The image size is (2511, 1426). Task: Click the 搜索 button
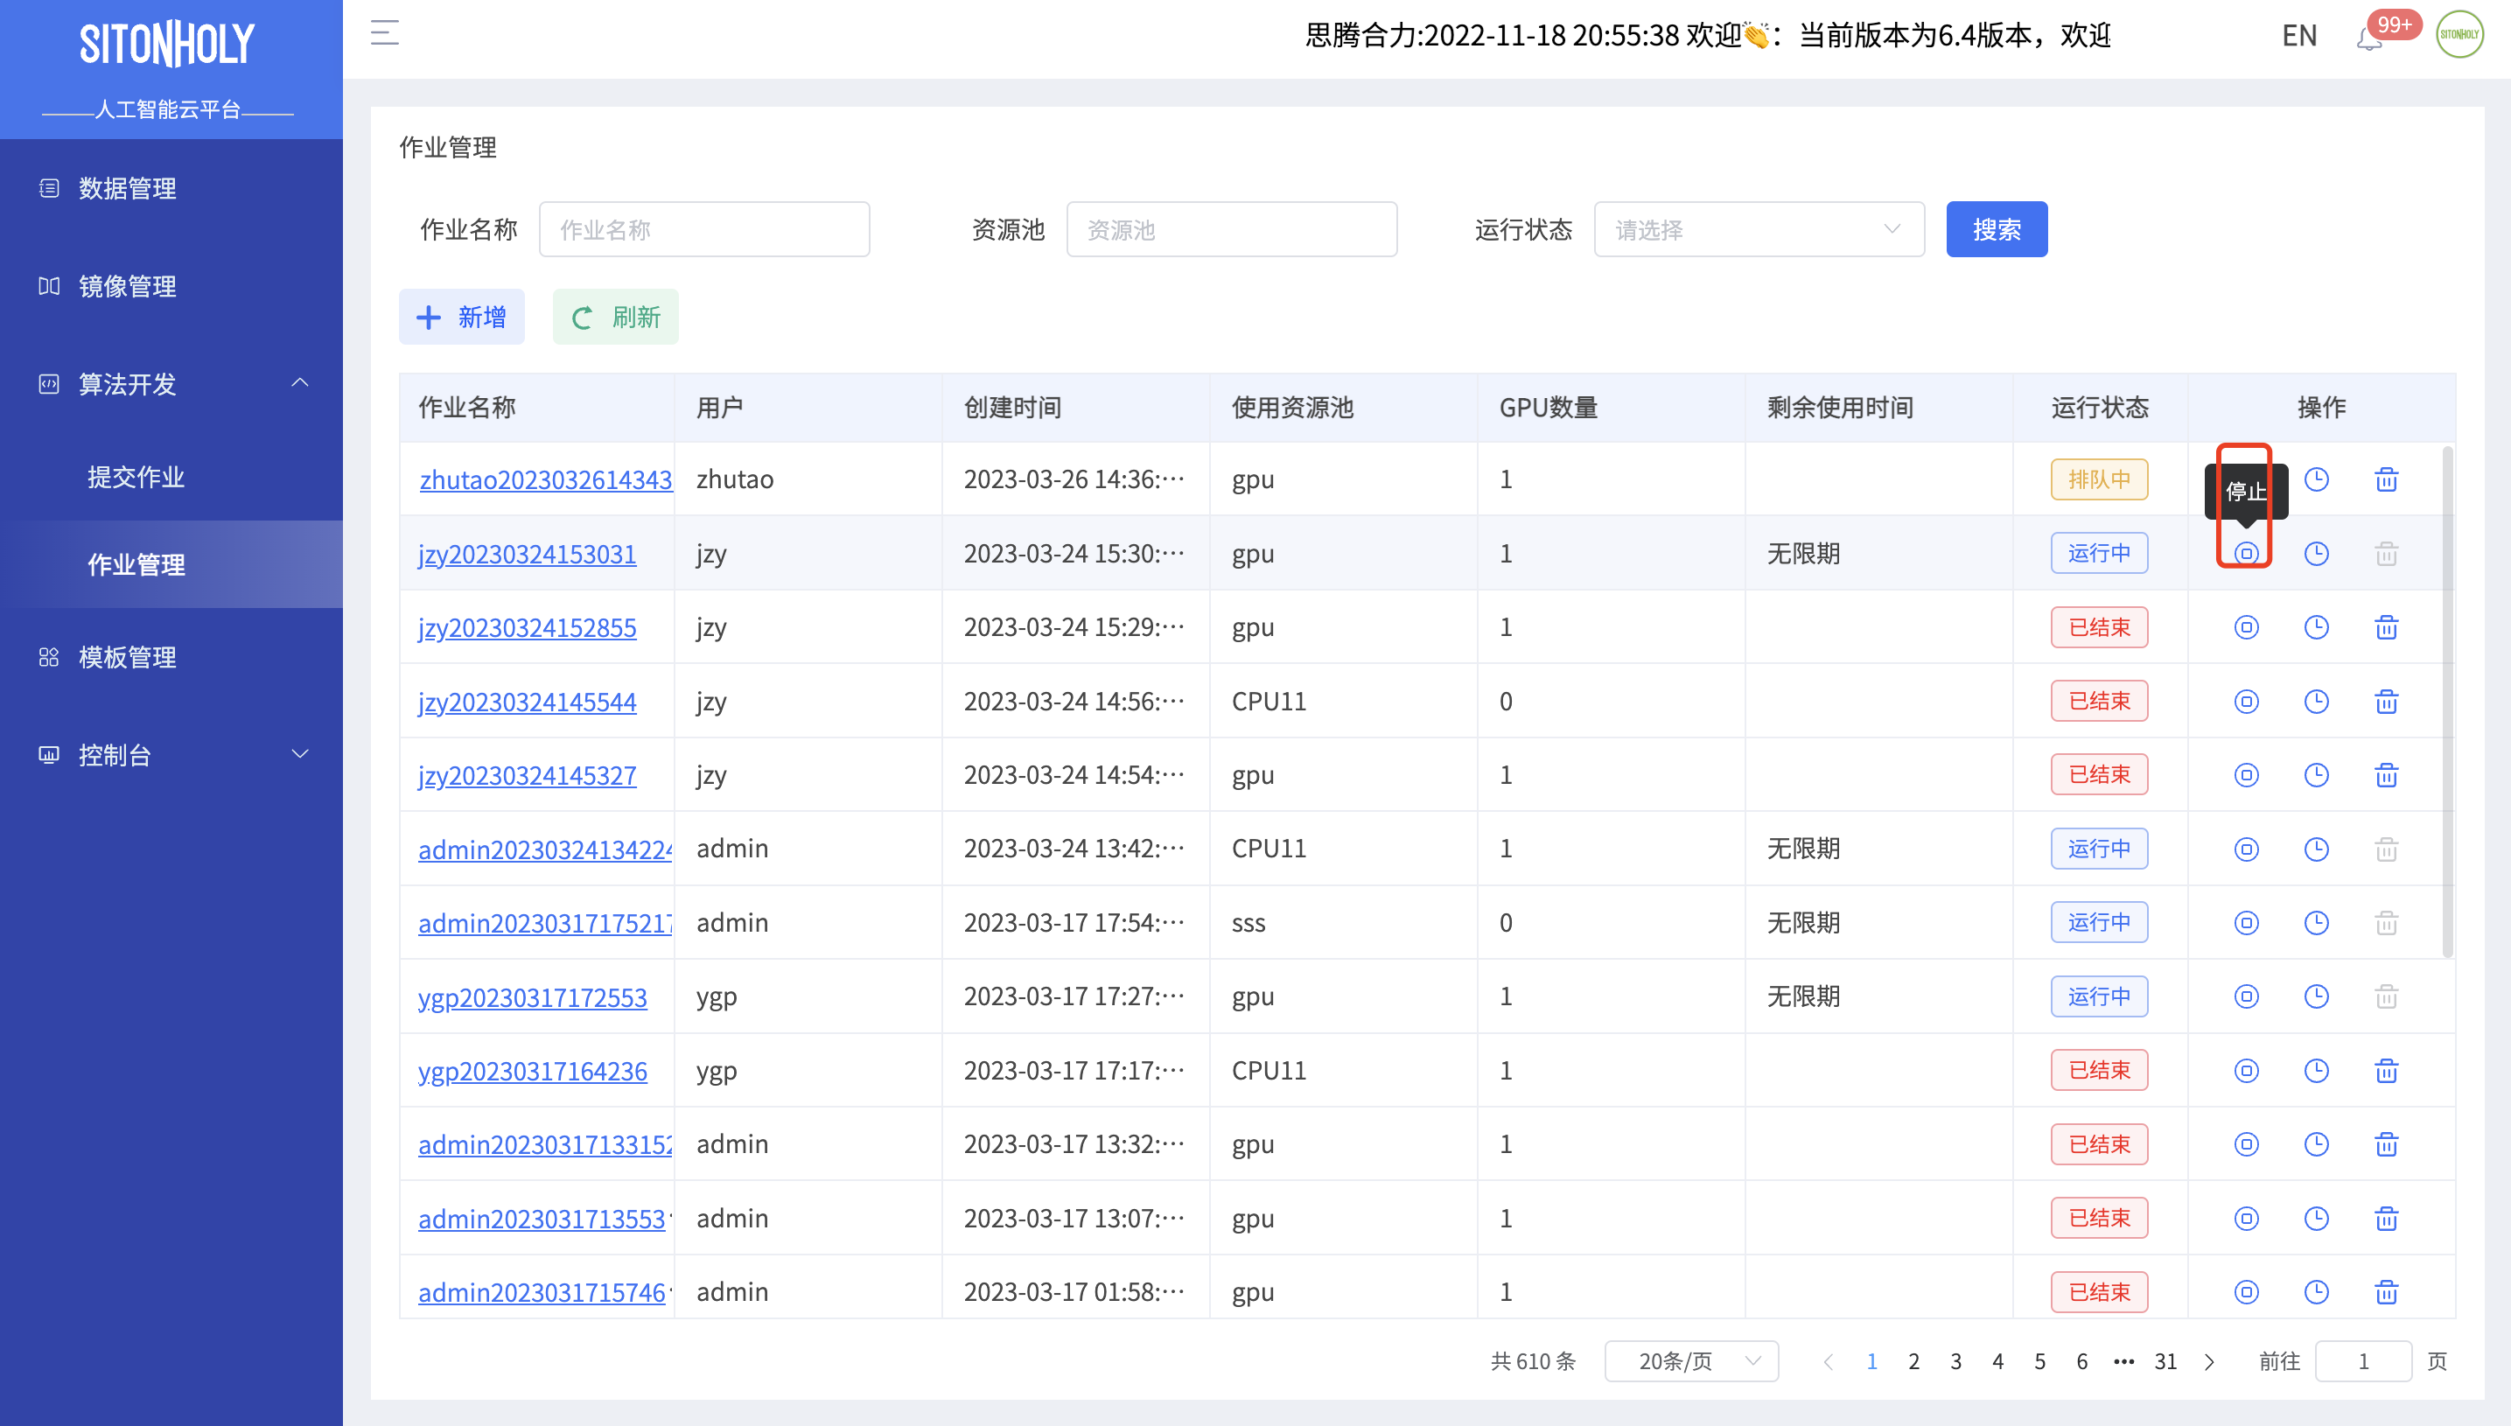pyautogui.click(x=1996, y=229)
